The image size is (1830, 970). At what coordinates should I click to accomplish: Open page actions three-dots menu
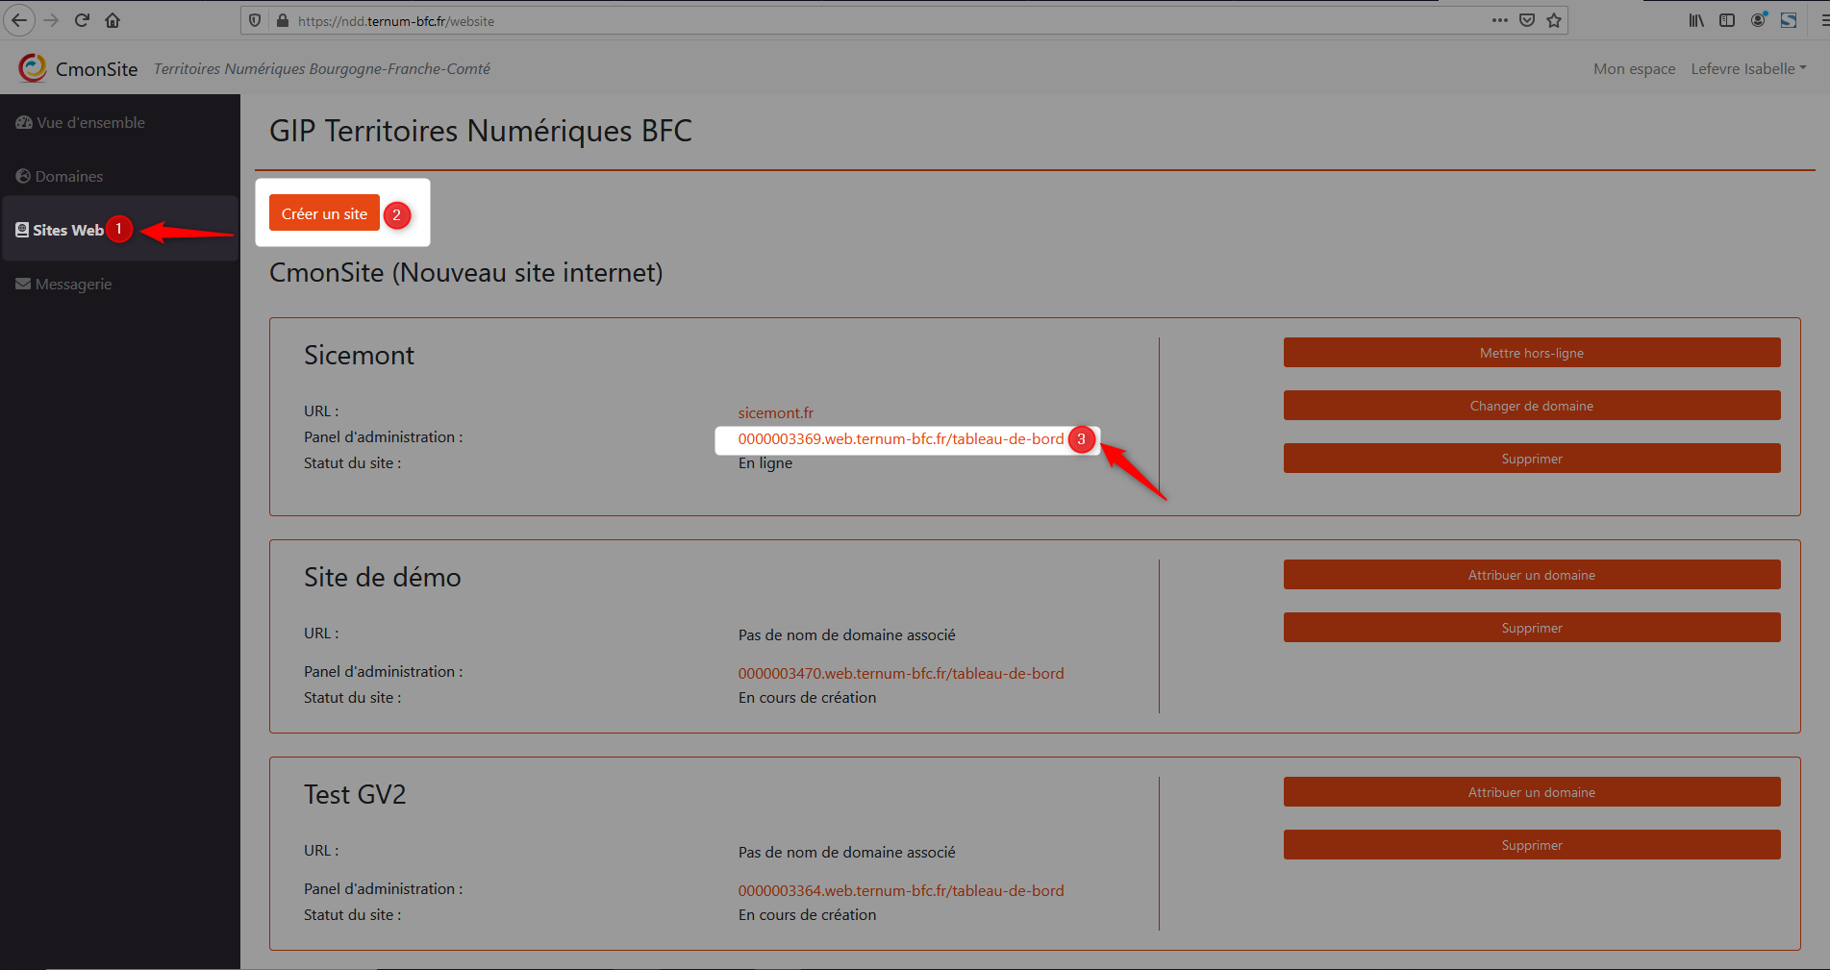pyautogui.click(x=1499, y=20)
